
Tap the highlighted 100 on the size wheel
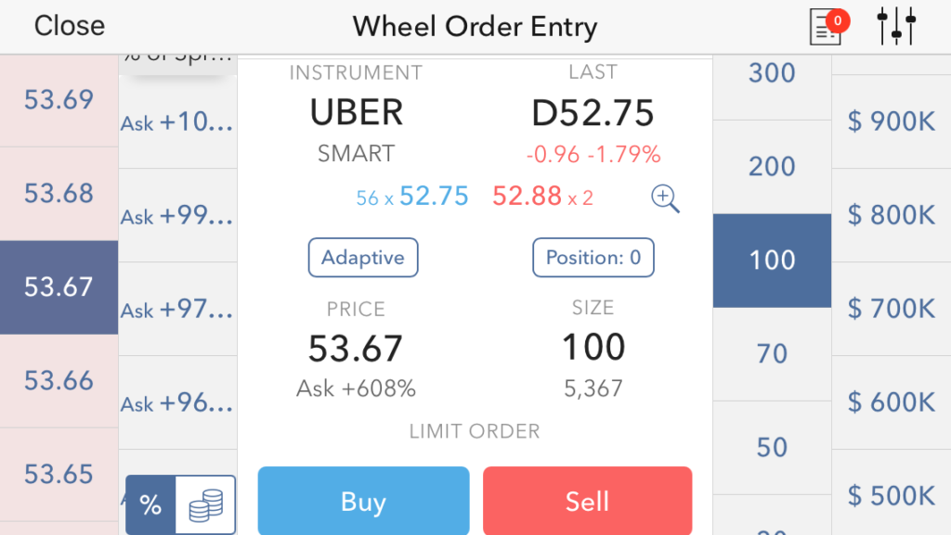coord(772,260)
